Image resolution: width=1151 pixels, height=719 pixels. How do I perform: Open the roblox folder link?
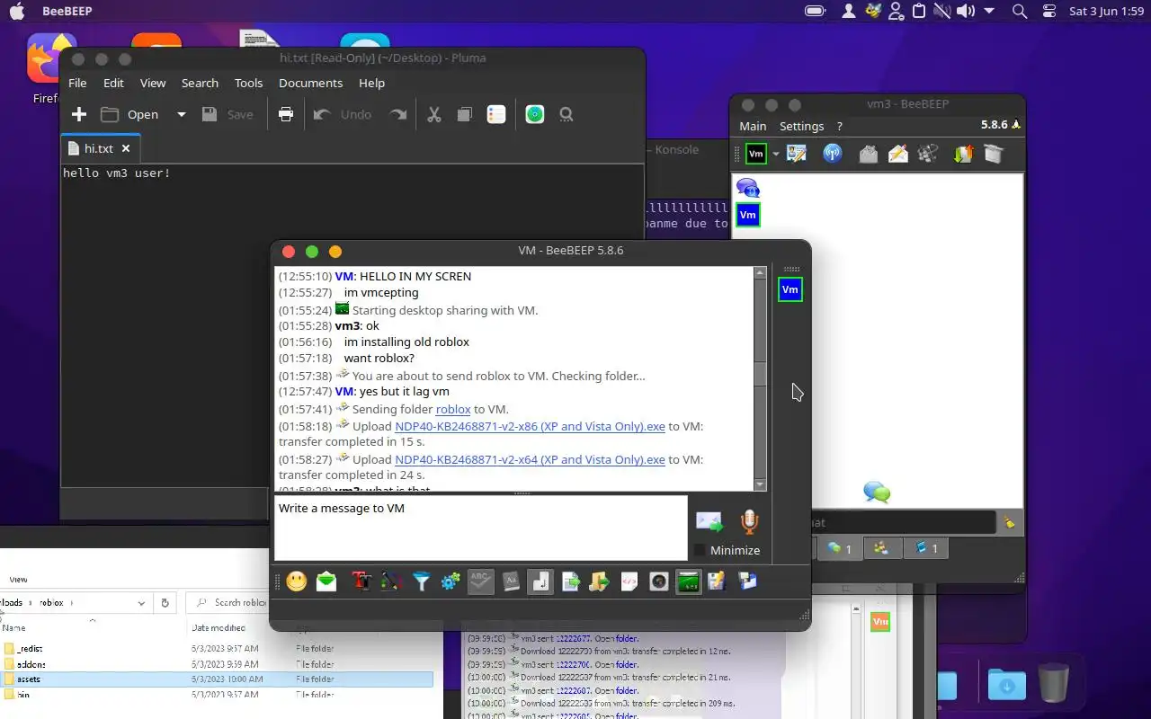[x=453, y=409]
